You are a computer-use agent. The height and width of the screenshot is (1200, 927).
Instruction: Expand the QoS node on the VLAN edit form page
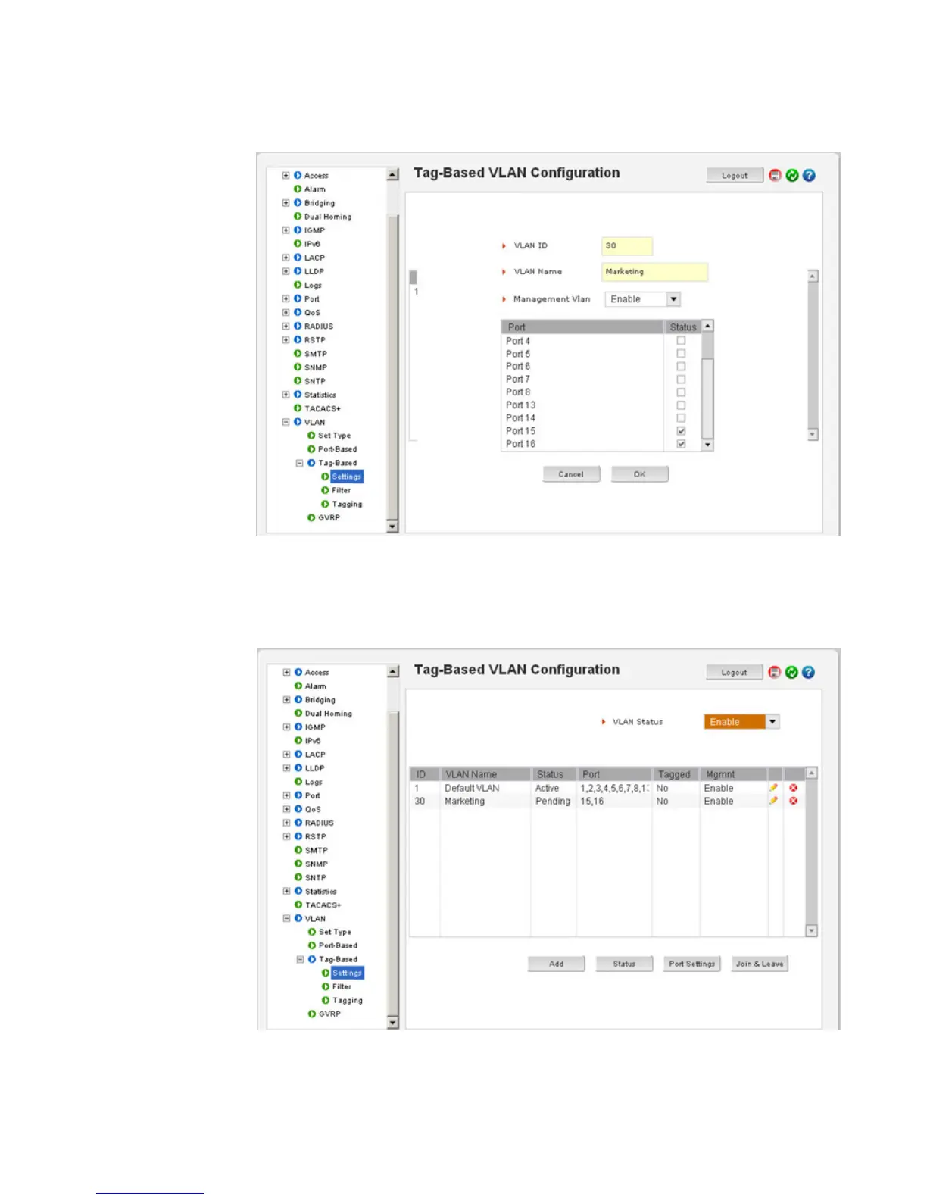pos(286,312)
